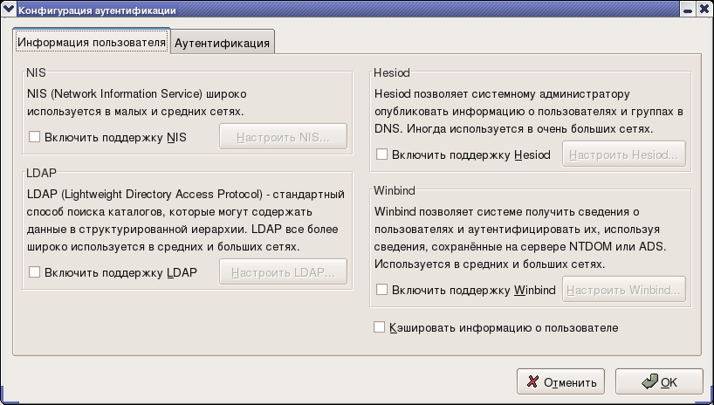The height and width of the screenshot is (405, 714).
Task: Click the red X icon on Отменить
Action: (532, 381)
